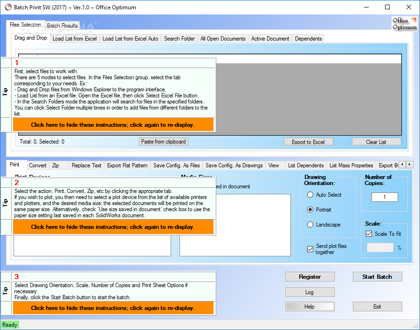Select Portrait orientation
The image size is (420, 330).
coord(319,210)
